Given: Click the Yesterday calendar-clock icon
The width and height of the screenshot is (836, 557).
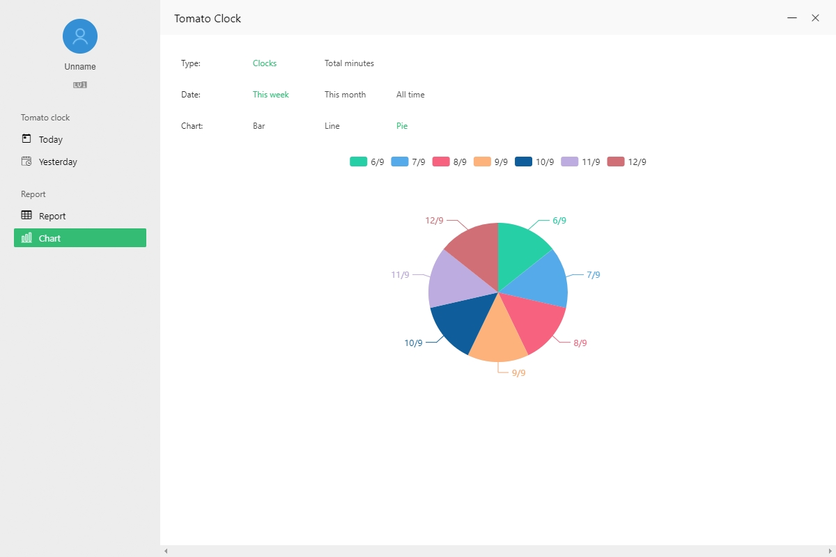Looking at the screenshot, I should coord(26,161).
